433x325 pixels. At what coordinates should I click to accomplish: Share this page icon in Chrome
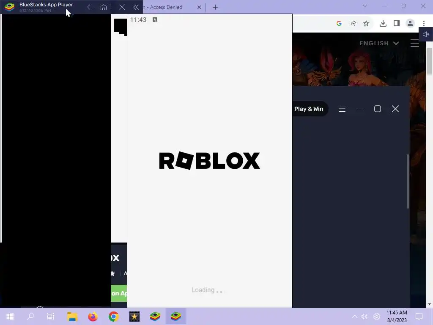tap(353, 24)
